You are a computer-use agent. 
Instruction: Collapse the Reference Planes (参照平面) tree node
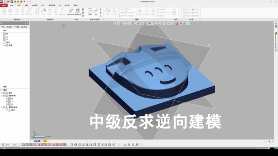click(x=2, y=96)
